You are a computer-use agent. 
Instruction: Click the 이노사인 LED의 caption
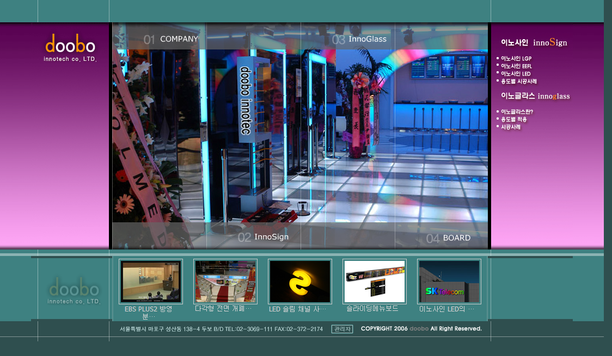click(447, 309)
